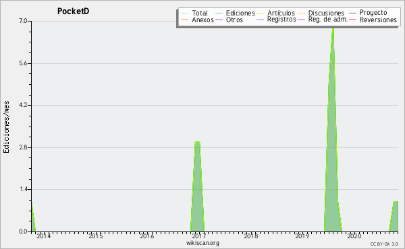Click the orange Anexos legend line
Image resolution: width=405 pixels, height=249 pixels.
(x=185, y=20)
